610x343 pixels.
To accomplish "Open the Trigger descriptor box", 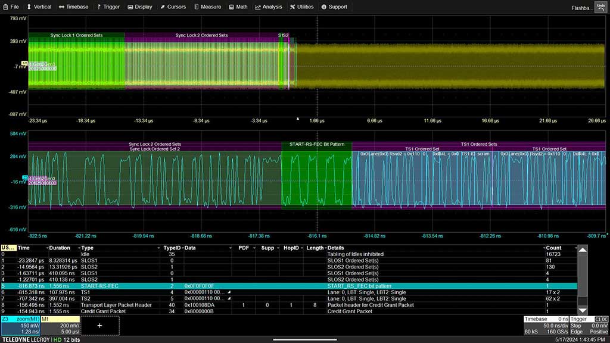I will click(x=589, y=326).
